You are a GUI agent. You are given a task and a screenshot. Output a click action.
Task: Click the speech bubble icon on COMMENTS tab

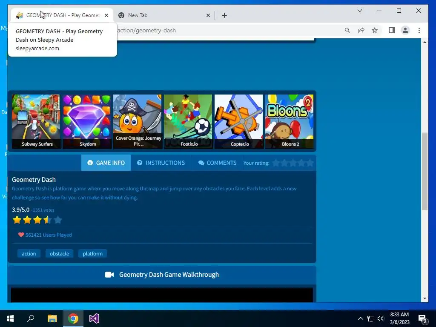coord(201,163)
